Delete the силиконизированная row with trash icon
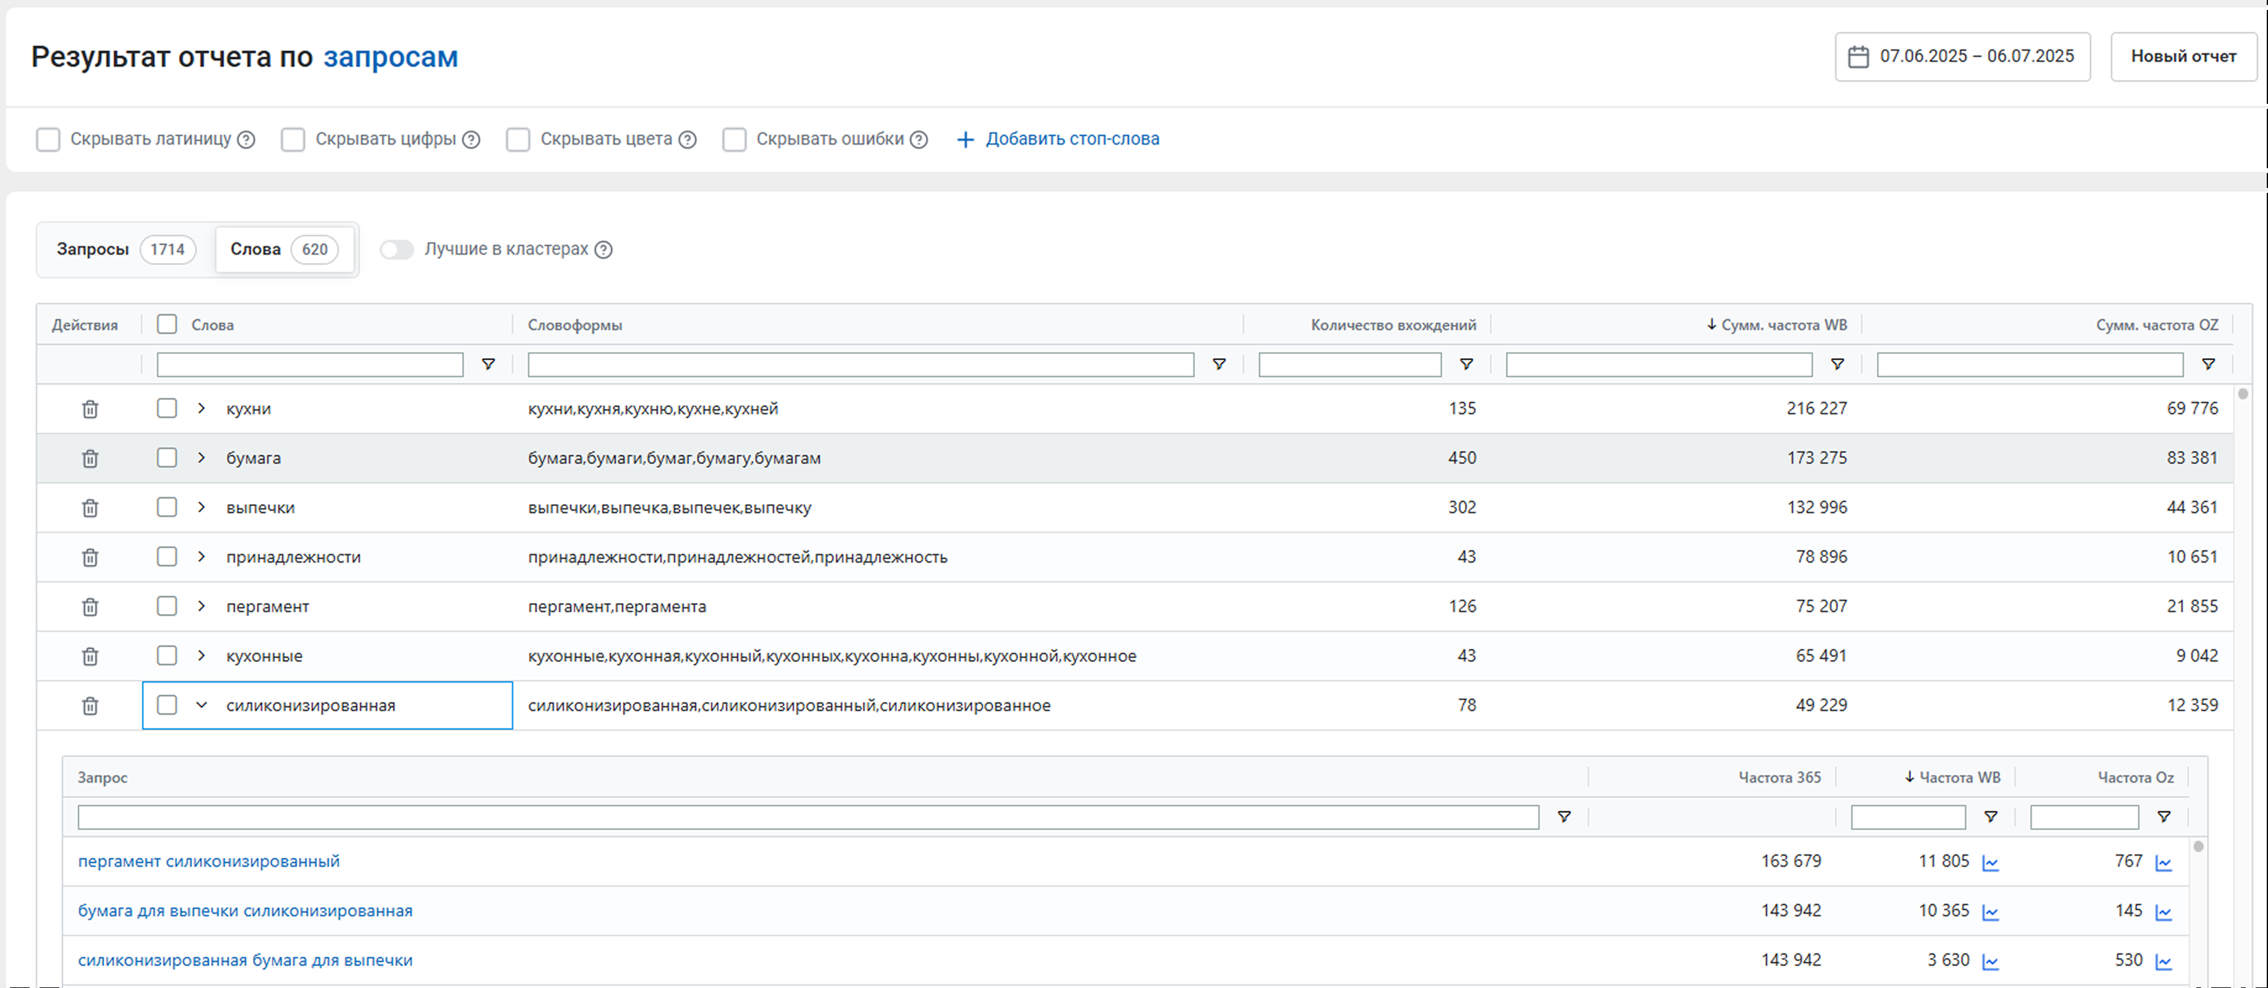Screen dimensions: 2268x988 pyautogui.click(x=90, y=705)
